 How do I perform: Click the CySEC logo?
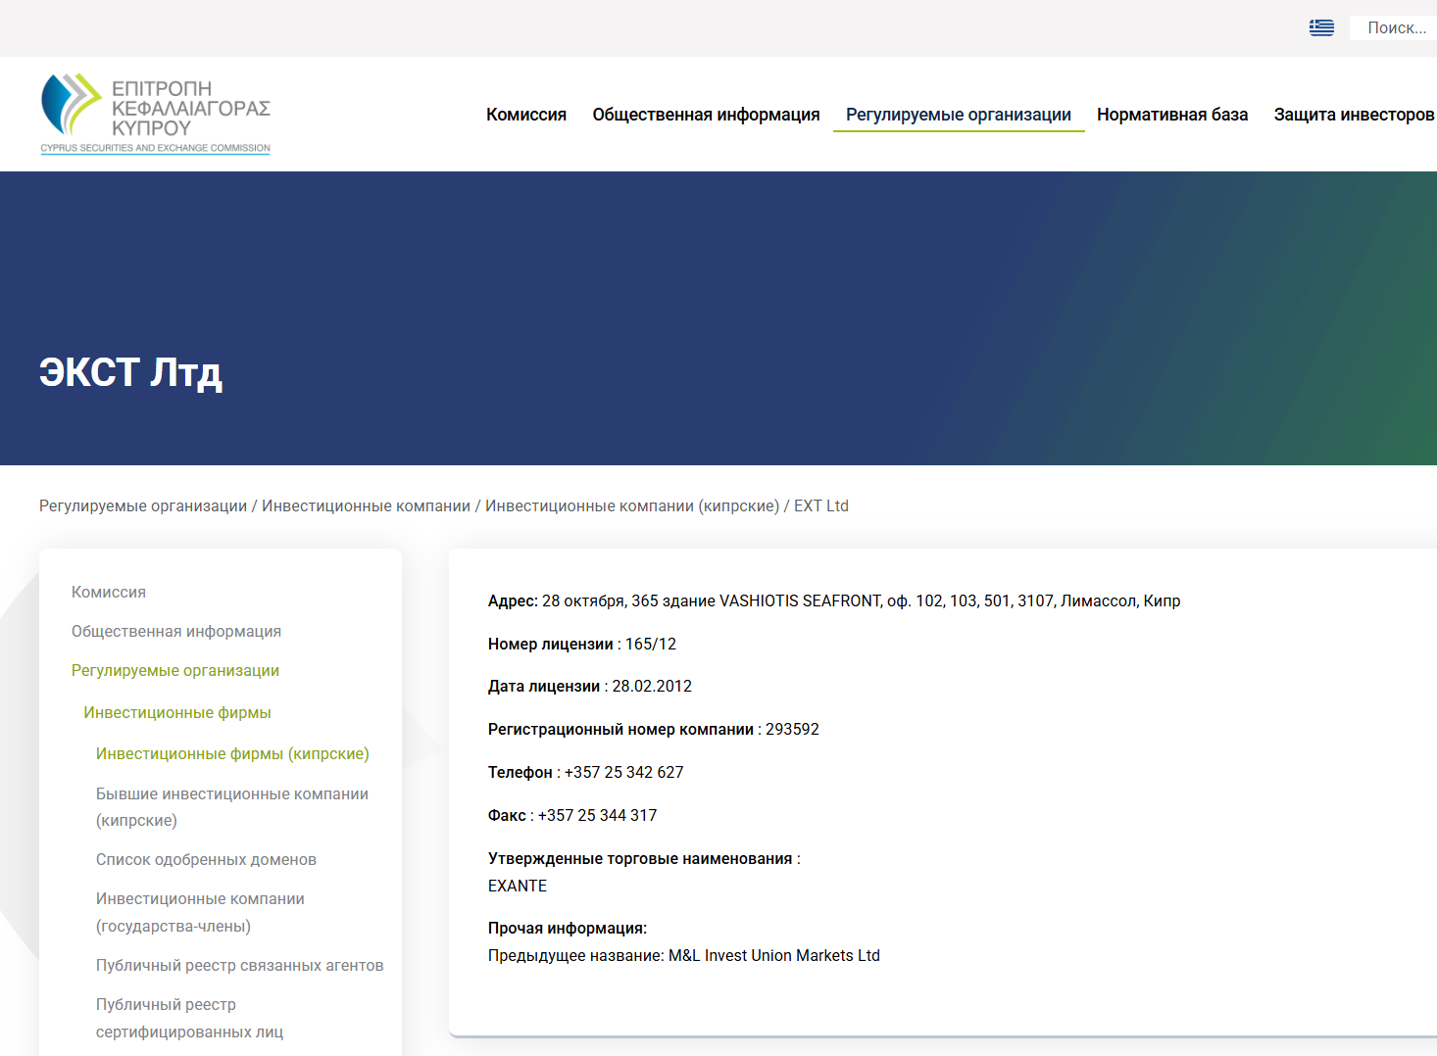[155, 114]
